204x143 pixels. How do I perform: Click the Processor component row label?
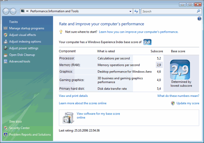[x=67, y=58]
